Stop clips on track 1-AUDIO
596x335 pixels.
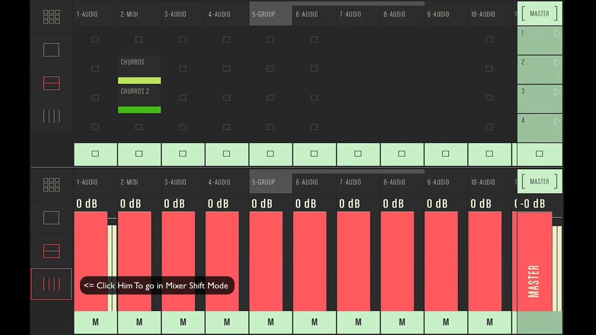(95, 154)
